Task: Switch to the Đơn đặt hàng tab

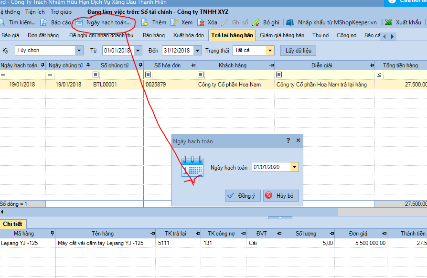Action: point(43,35)
